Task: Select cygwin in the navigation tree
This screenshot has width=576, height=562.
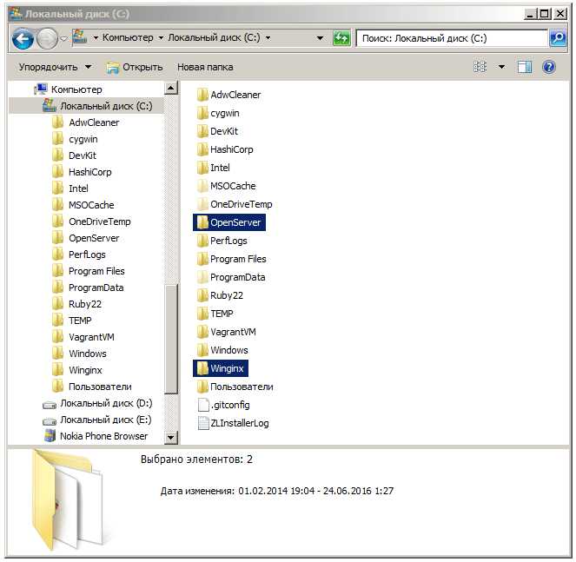Action: (x=83, y=139)
